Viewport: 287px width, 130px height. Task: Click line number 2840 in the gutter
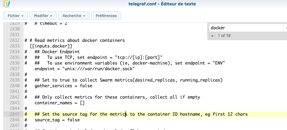pyautogui.click(x=14, y=86)
